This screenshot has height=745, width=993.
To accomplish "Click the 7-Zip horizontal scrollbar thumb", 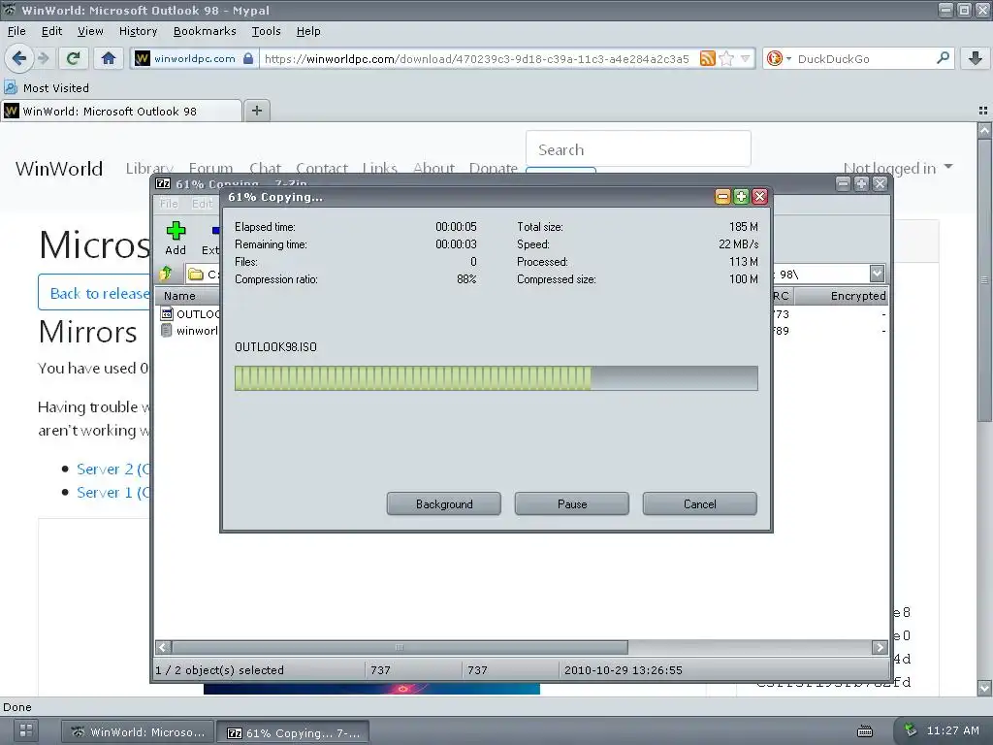I will (x=399, y=647).
